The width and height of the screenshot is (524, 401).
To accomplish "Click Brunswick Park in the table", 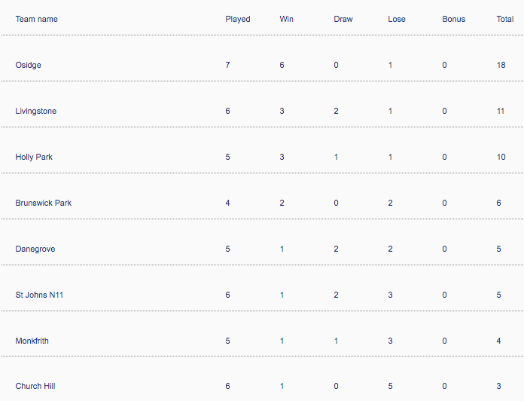I will pos(44,203).
